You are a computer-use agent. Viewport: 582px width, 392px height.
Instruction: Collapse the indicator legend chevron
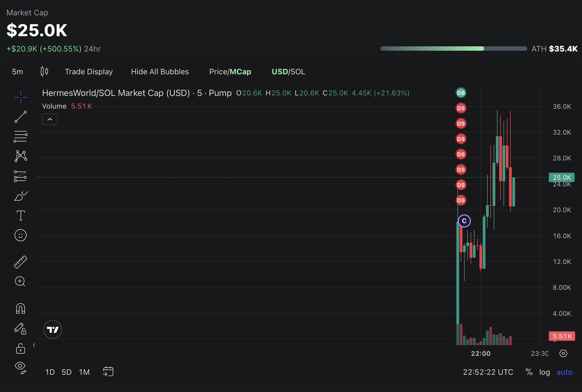[x=50, y=119]
